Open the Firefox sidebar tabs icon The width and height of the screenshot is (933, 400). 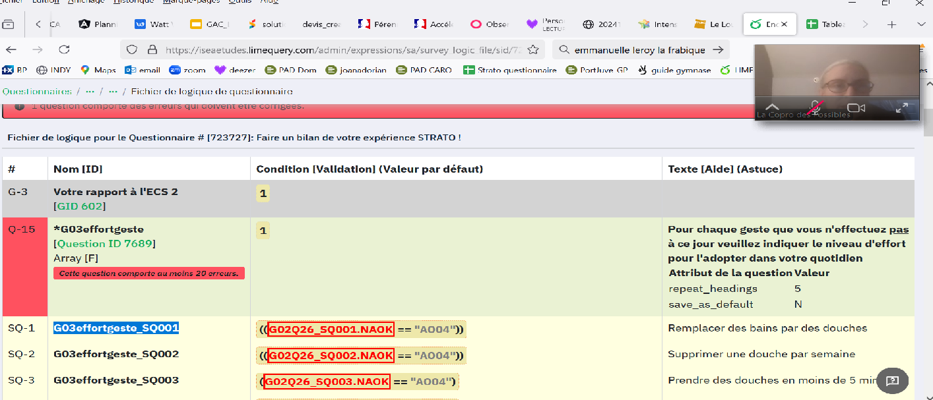9,24
